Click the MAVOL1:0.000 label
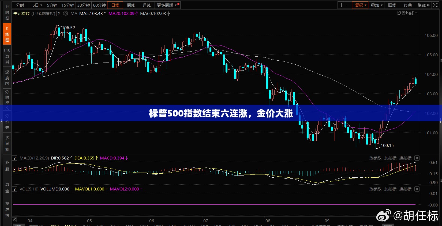The width and height of the screenshot is (442, 226). tap(89, 189)
